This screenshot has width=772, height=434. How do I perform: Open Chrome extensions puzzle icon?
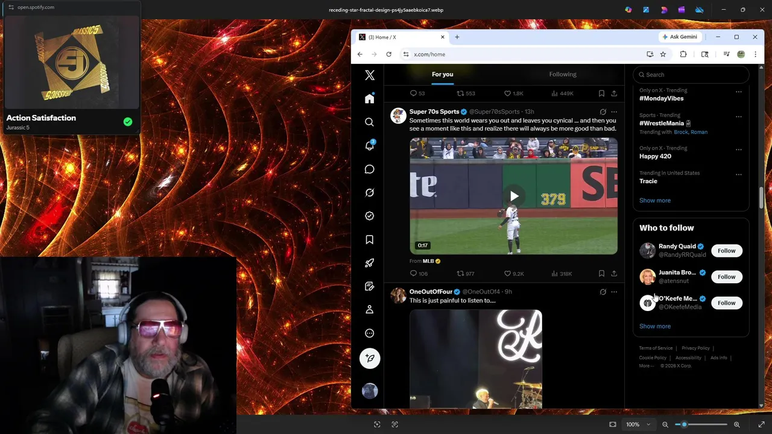point(683,54)
